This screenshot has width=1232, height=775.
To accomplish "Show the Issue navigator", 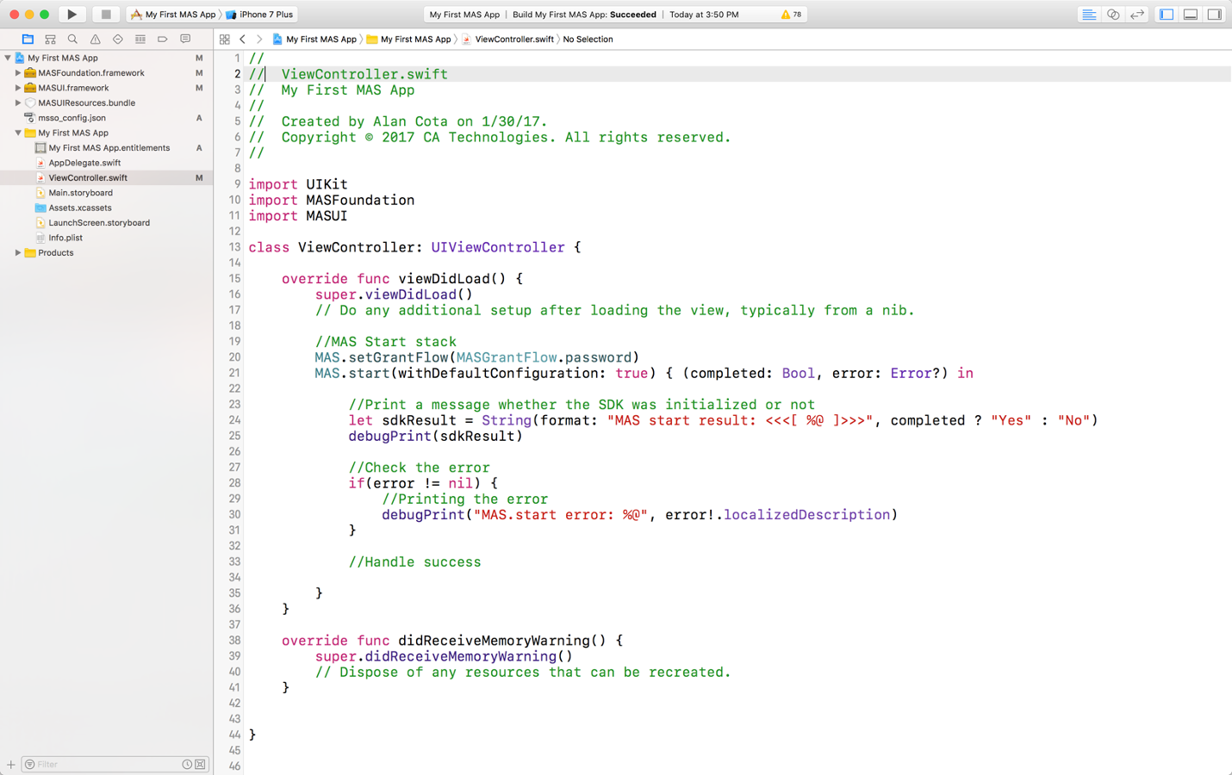I will [95, 40].
